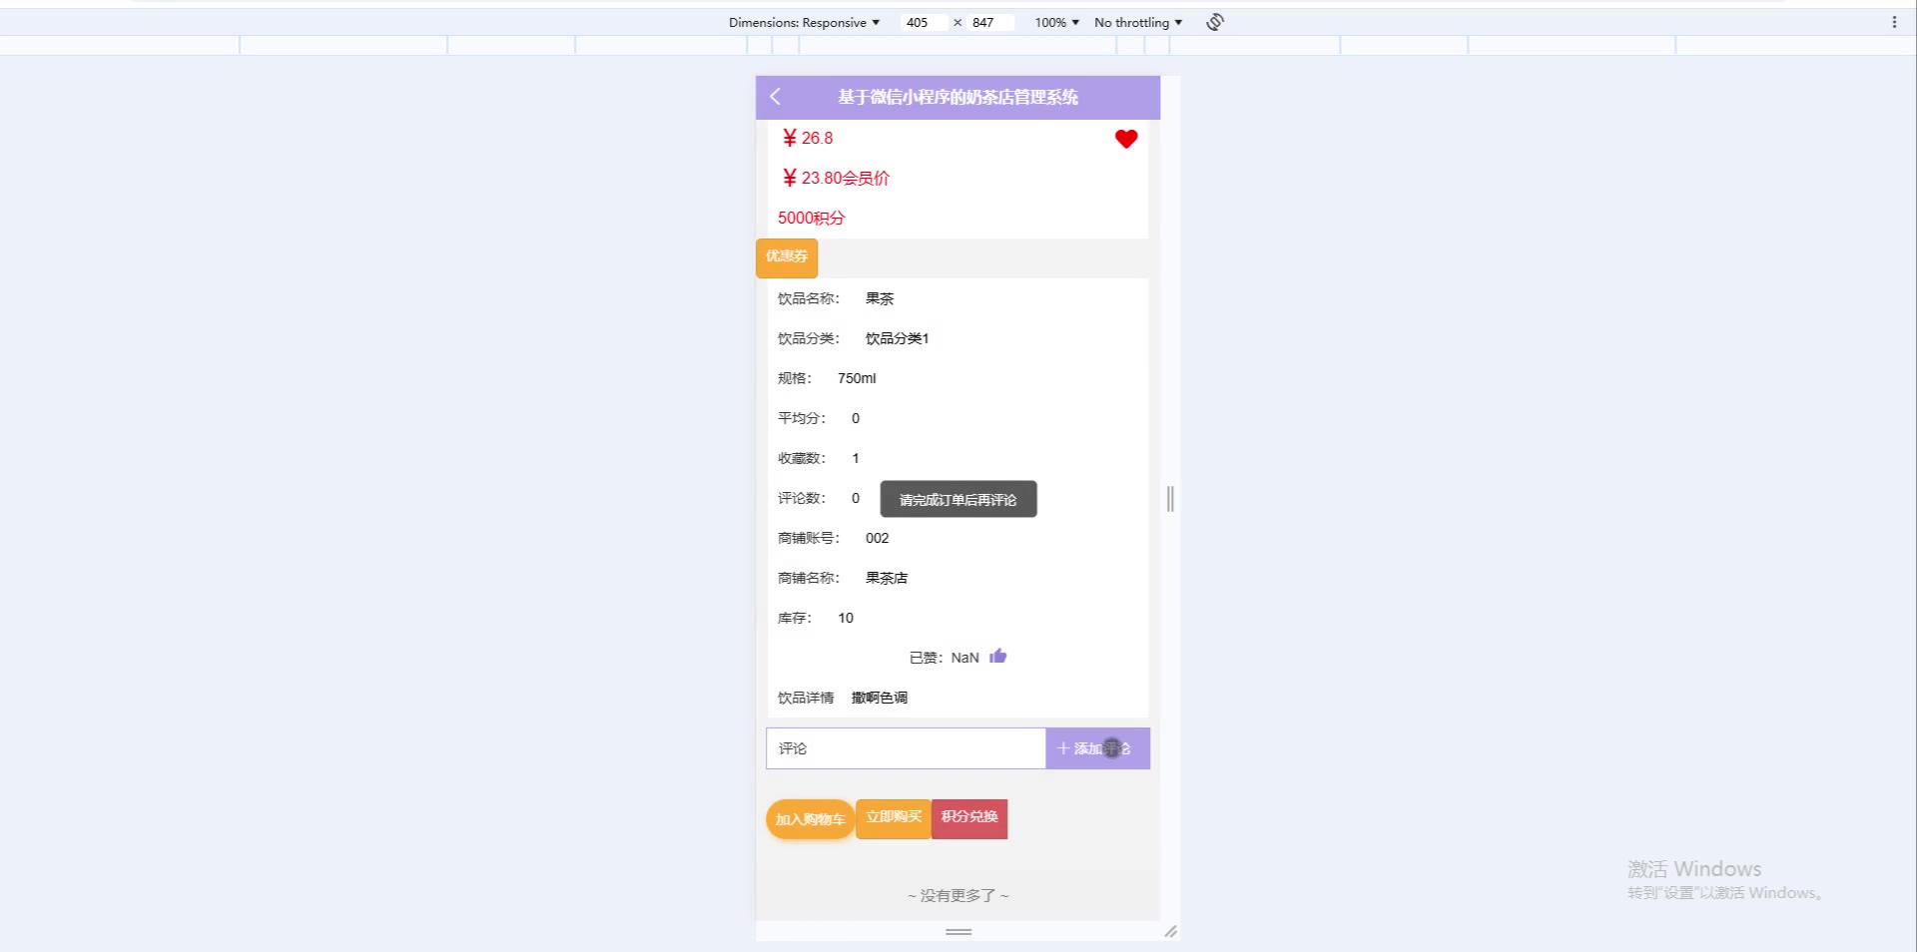Screen dimensions: 1917x952
Task: Click the 饮品详情 value 撒啊色调
Action: (880, 698)
